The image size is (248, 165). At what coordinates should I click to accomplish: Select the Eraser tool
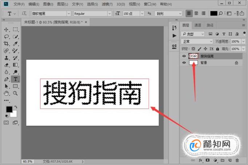6,65
